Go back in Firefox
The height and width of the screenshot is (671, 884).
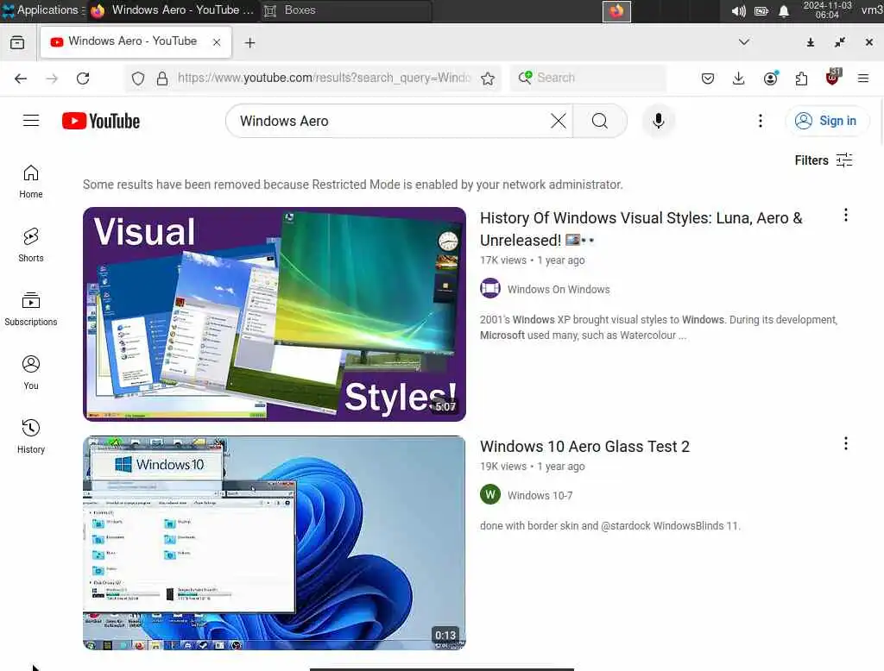click(21, 78)
